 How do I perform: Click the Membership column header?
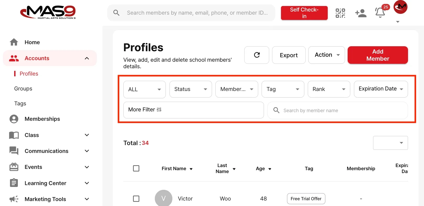pyautogui.click(x=361, y=169)
